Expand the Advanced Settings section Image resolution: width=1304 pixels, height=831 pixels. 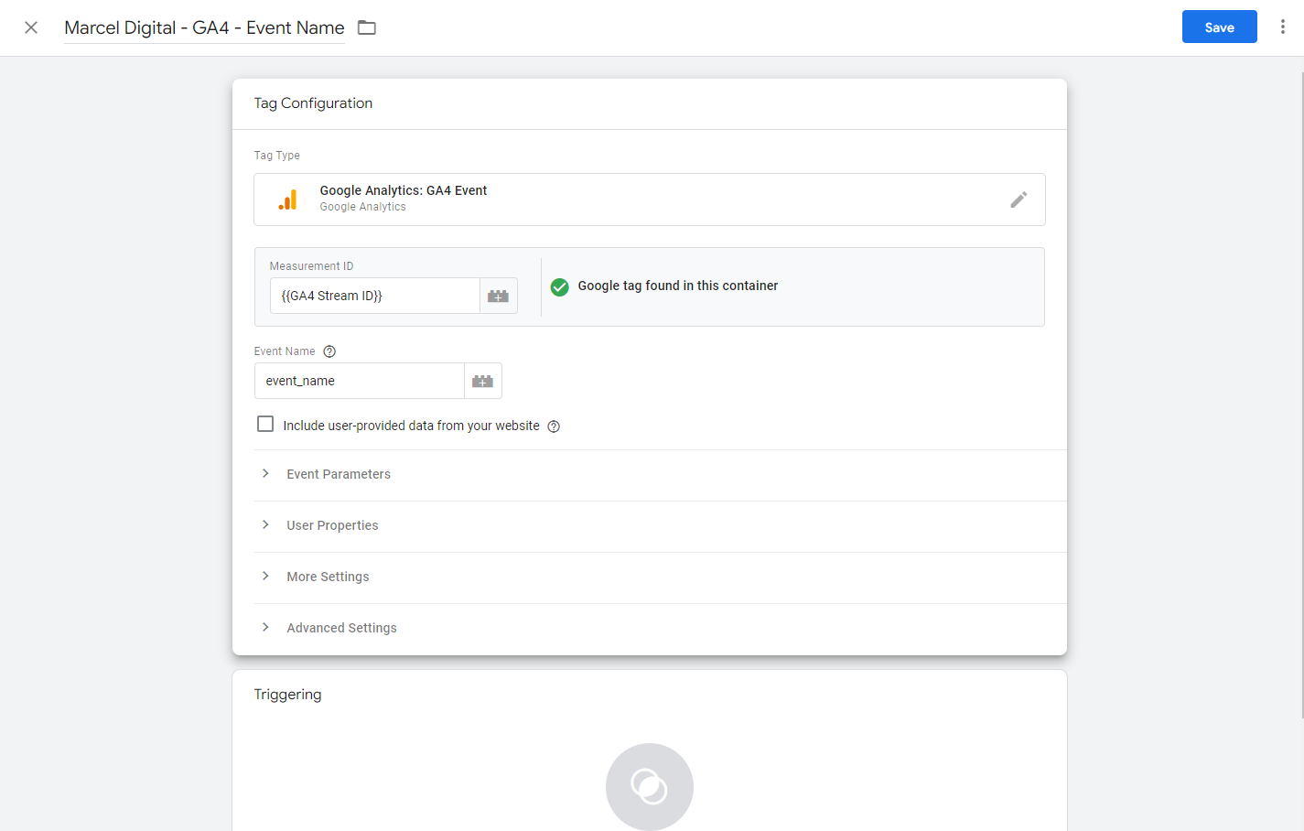tap(340, 628)
